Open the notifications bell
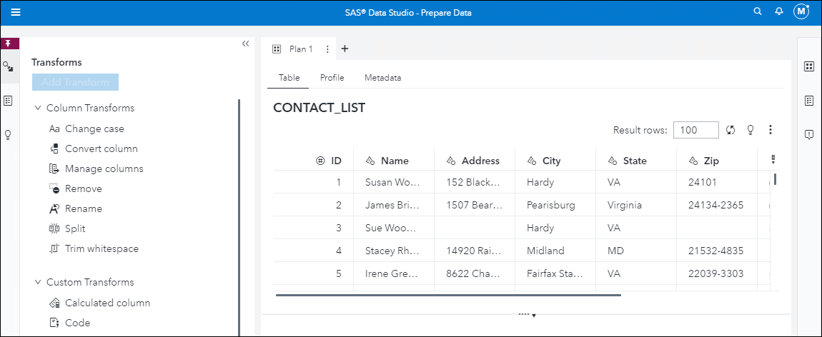The height and width of the screenshot is (337, 822). coord(779,12)
